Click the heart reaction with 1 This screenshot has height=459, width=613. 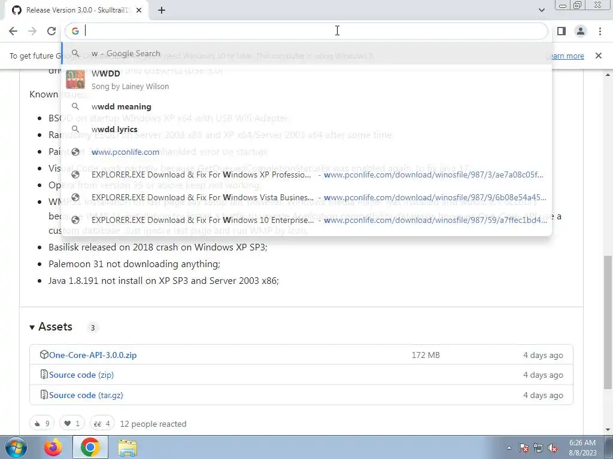tap(72, 424)
